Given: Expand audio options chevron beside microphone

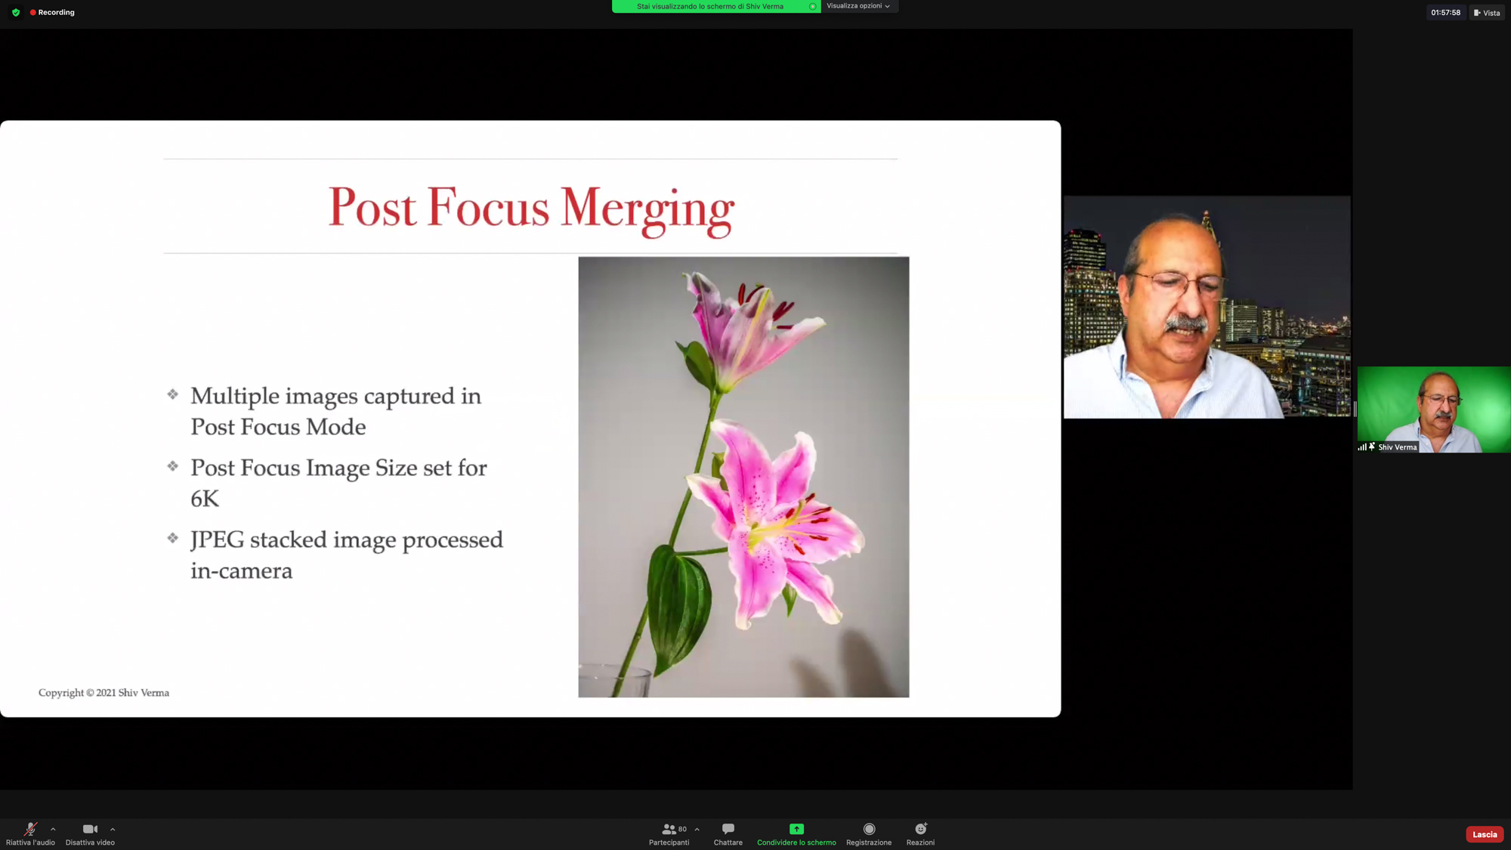Looking at the screenshot, I should (53, 829).
